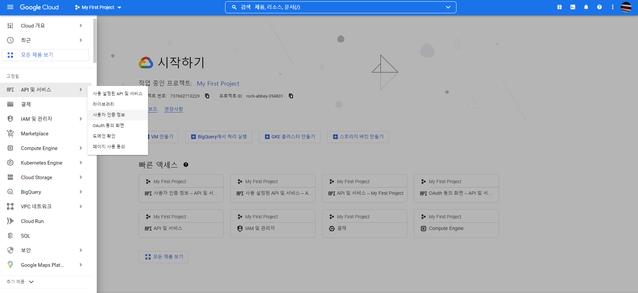Viewport: 638px width, 293px height.
Task: Expand the BigQuery submenu chevron
Action: 81,192
